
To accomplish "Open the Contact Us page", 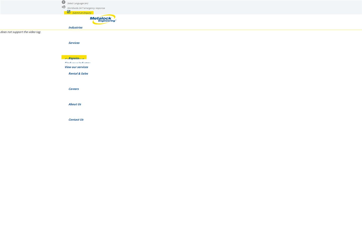I will click(76, 120).
